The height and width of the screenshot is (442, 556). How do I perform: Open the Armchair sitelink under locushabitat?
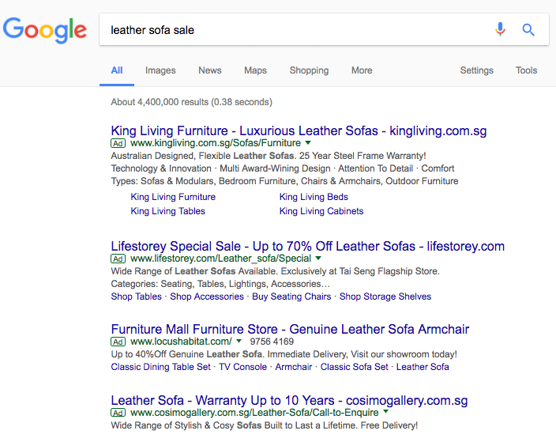point(294,367)
